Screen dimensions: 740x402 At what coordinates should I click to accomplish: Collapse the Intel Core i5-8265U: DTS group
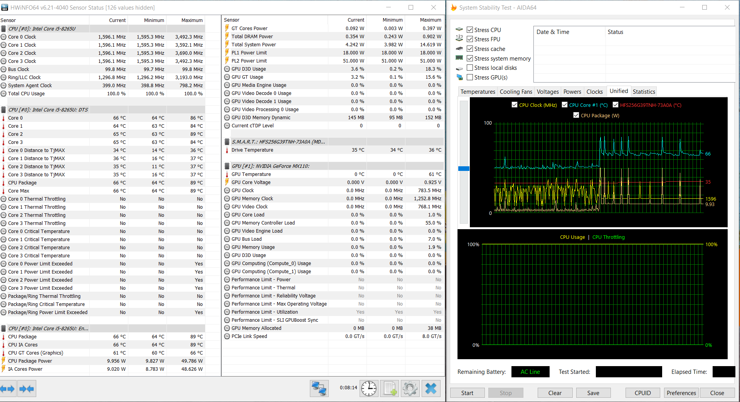tap(103, 110)
